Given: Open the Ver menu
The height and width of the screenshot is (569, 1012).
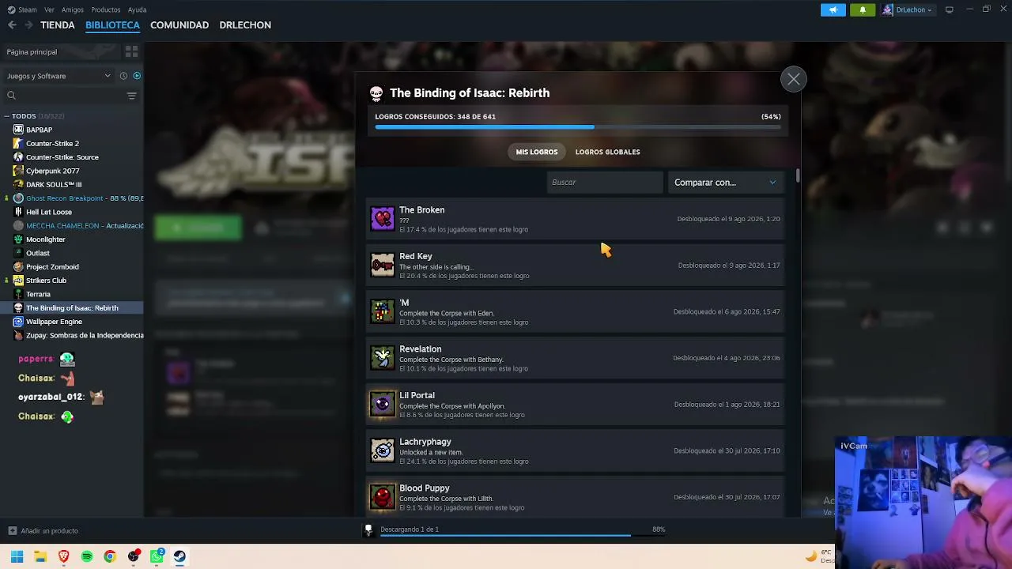Looking at the screenshot, I should (50, 10).
